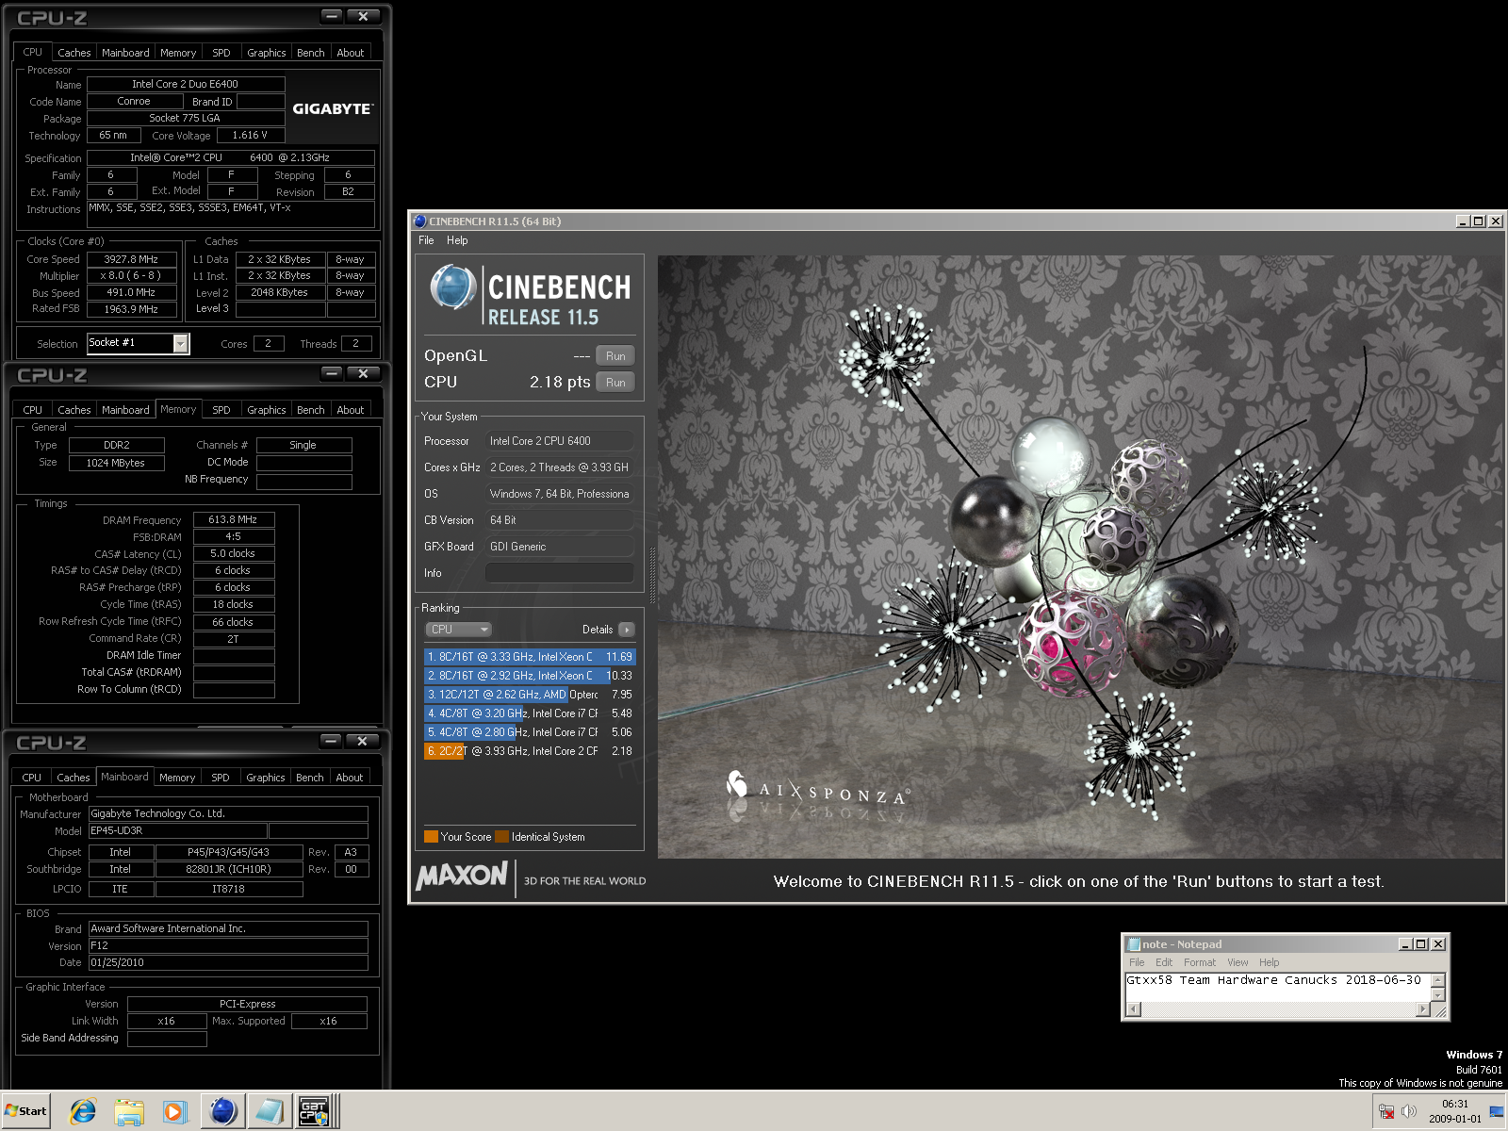This screenshot has height=1131, width=1508.
Task: Select Graphics tab in middle CPU-Z window
Action: click(266, 410)
